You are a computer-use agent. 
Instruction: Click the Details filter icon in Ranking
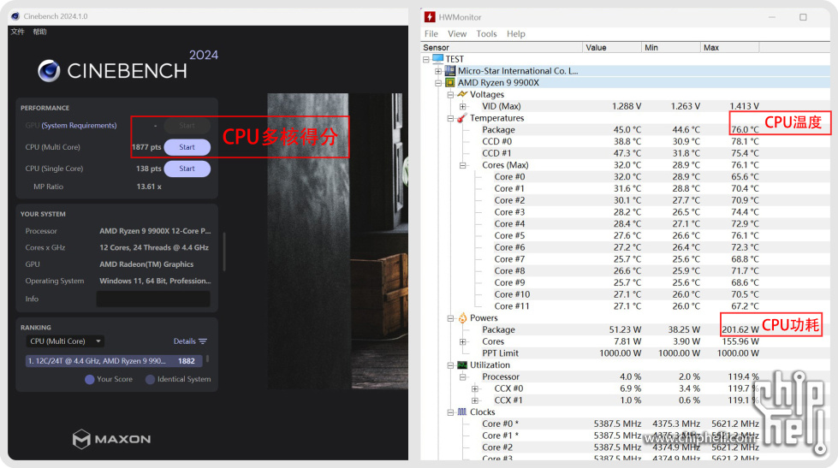coord(203,341)
